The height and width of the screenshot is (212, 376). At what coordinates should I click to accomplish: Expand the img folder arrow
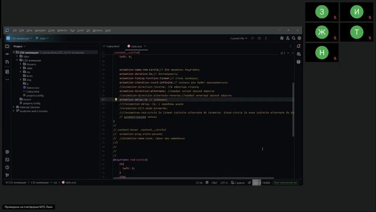pos(21,79)
